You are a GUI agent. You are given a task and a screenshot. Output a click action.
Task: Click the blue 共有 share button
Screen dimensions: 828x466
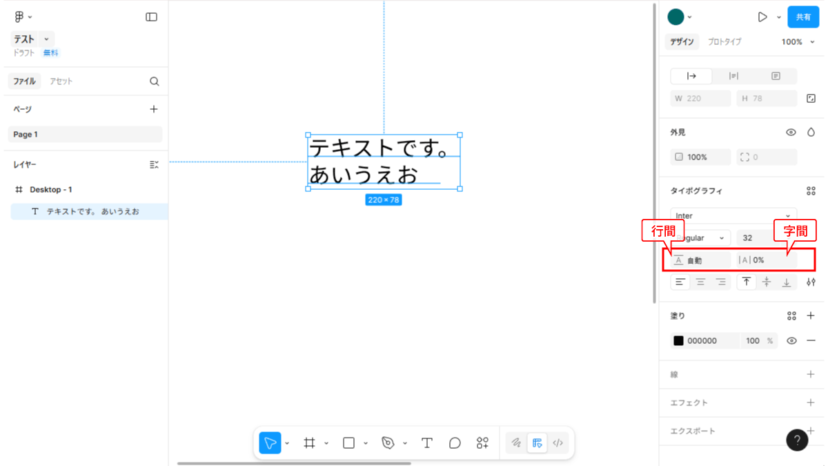(803, 17)
